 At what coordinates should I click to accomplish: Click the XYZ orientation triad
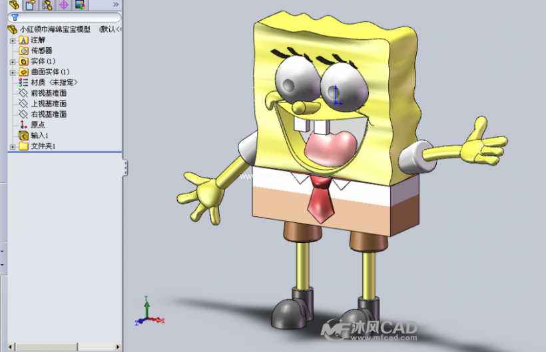[x=149, y=311]
